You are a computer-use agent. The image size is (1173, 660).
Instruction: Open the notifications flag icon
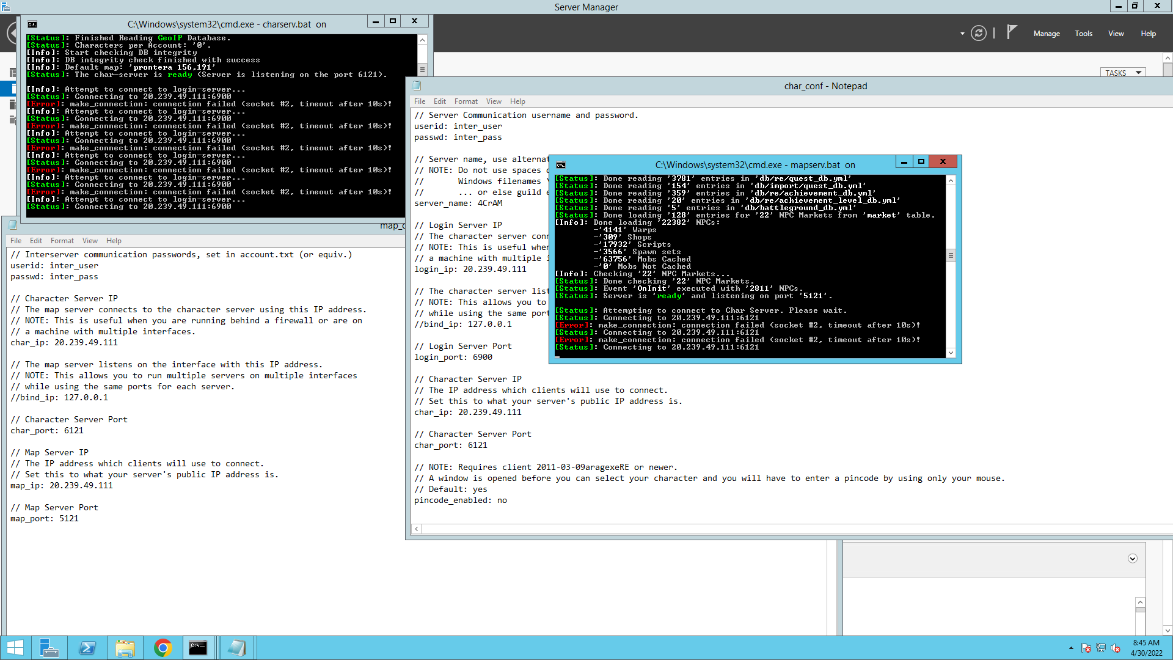point(1012,32)
